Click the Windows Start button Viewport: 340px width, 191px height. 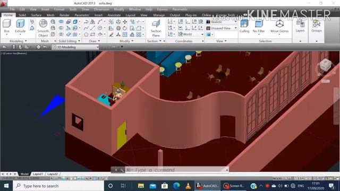click(6, 186)
